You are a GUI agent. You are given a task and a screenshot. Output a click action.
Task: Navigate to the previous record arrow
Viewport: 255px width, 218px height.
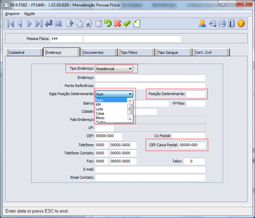click(x=20, y=23)
